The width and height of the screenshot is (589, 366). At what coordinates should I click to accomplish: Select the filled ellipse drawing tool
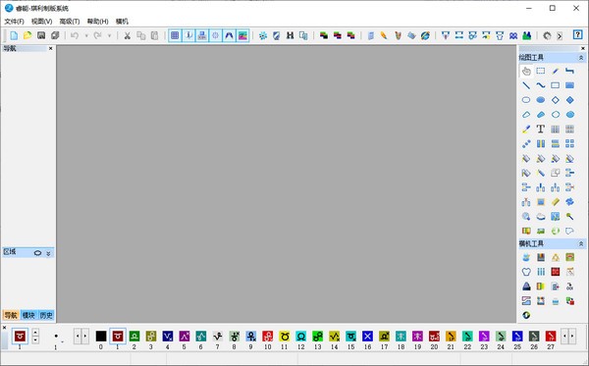[541, 100]
